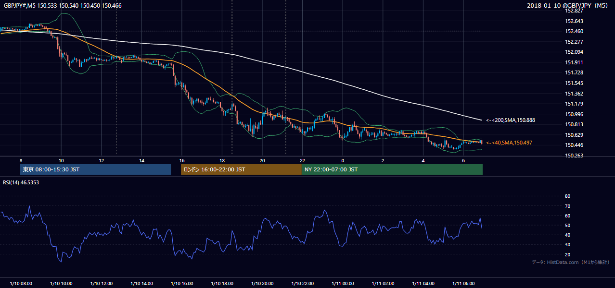Click RSI level 30 on the axis

567,245
